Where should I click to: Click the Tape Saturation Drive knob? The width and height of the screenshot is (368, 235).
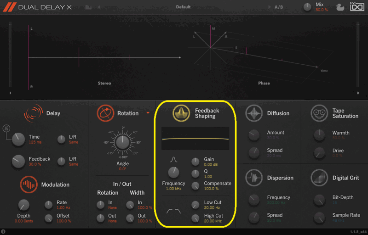319,153
